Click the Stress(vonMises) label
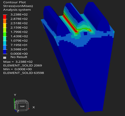Viewport: 125px width, 116px height. click(x=18, y=6)
